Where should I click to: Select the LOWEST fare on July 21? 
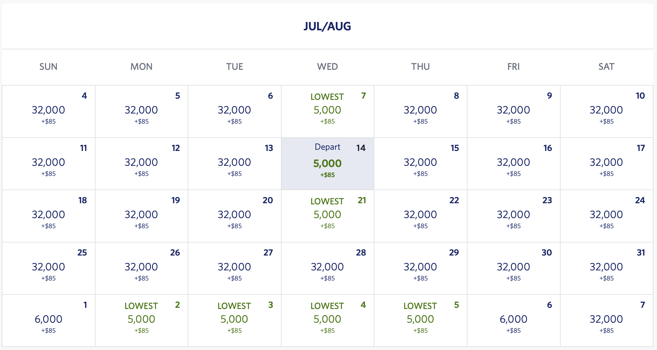click(x=327, y=215)
